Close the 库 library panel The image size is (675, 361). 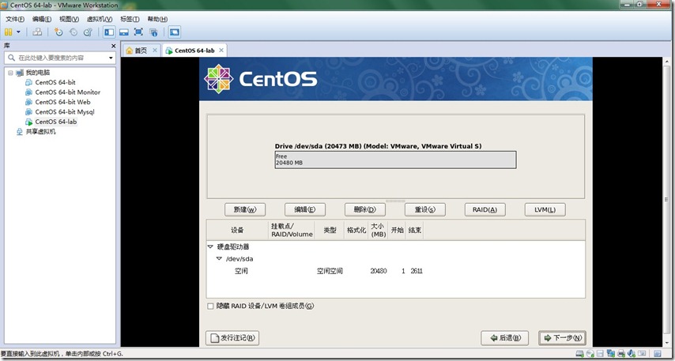pyautogui.click(x=113, y=46)
